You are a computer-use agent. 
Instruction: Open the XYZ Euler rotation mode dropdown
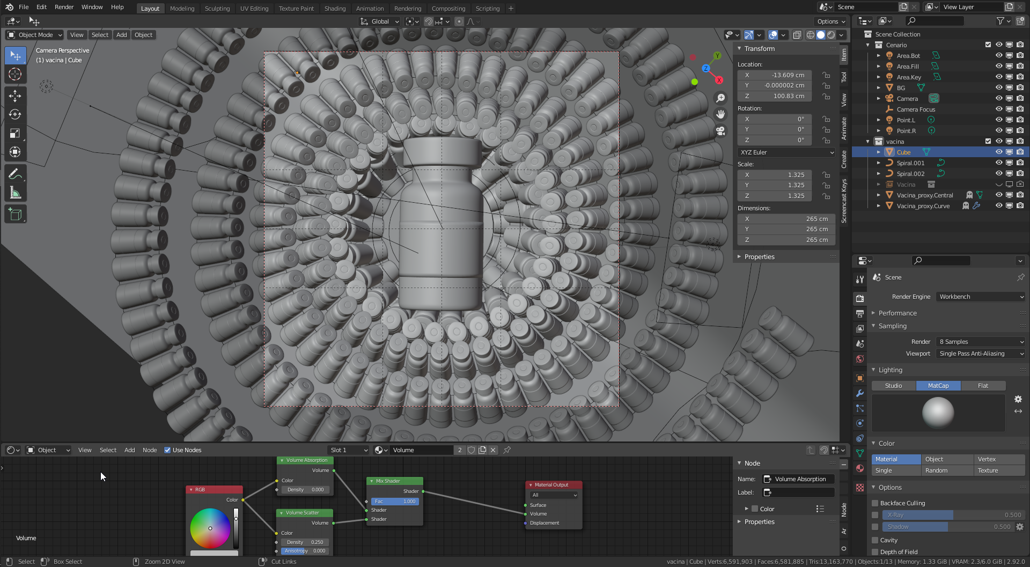(786, 152)
